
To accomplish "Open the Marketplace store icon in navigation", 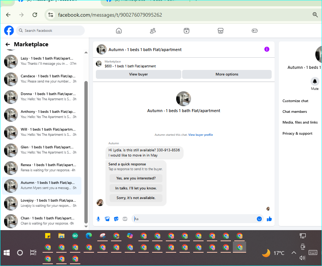I will click(221, 31).
